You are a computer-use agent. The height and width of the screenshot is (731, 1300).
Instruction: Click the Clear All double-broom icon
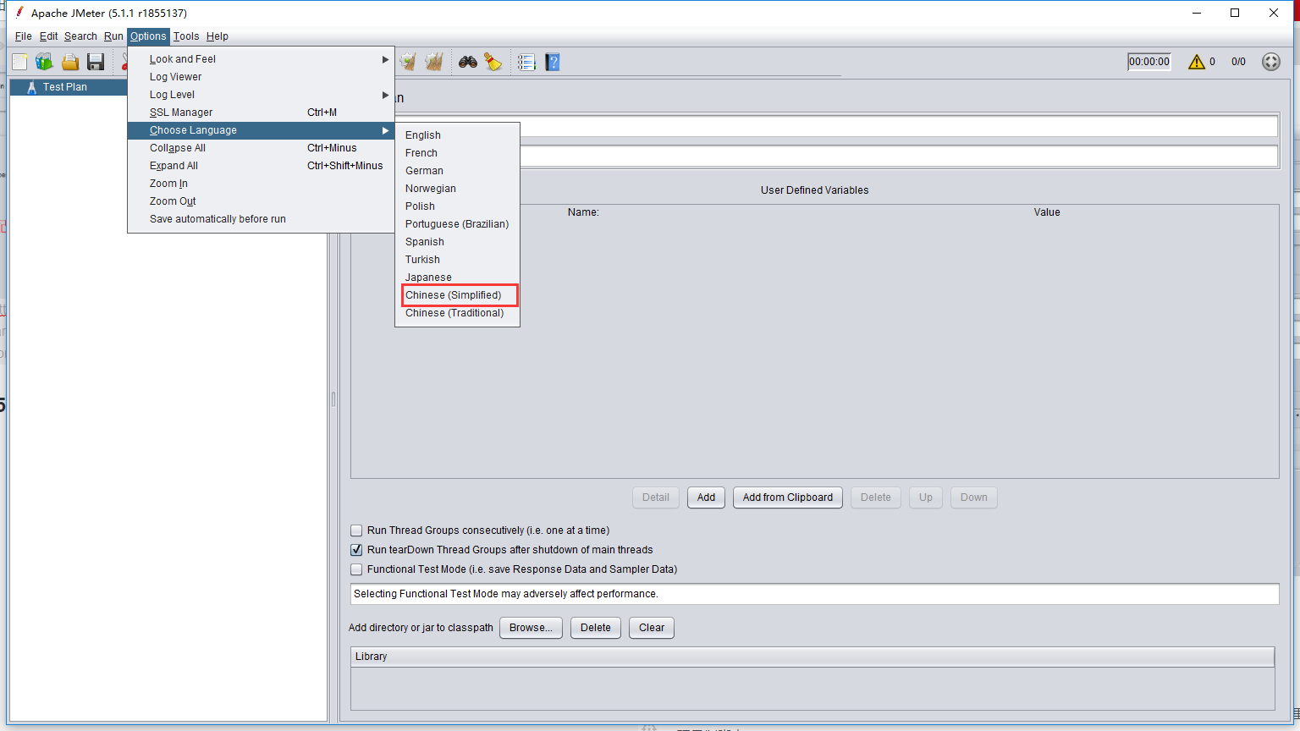(x=434, y=62)
